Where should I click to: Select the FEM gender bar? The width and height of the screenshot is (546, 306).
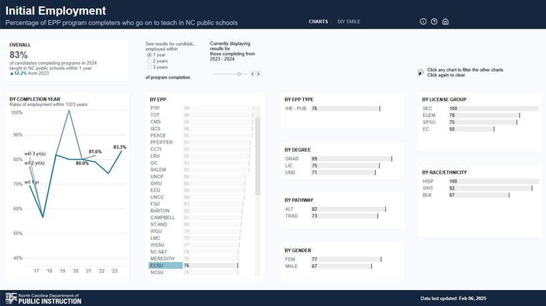[x=346, y=259]
